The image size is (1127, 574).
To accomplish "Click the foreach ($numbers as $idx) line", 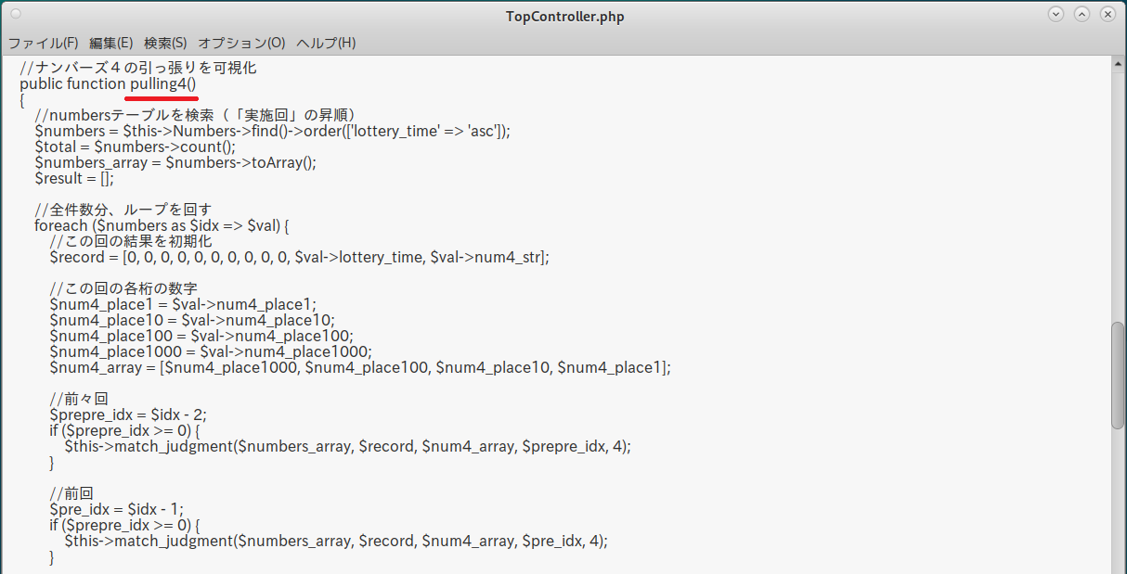I will tap(162, 225).
